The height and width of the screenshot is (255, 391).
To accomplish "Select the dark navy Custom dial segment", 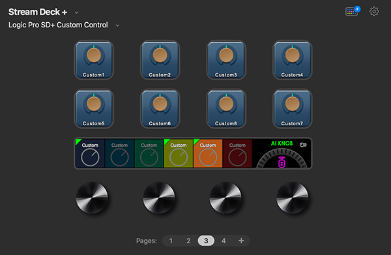I will click(90, 153).
